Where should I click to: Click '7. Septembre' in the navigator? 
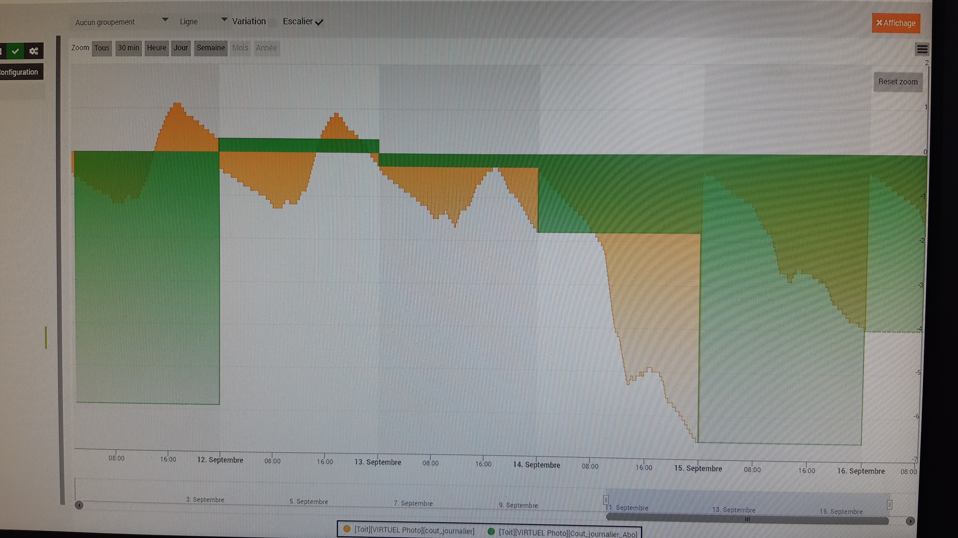click(x=414, y=503)
